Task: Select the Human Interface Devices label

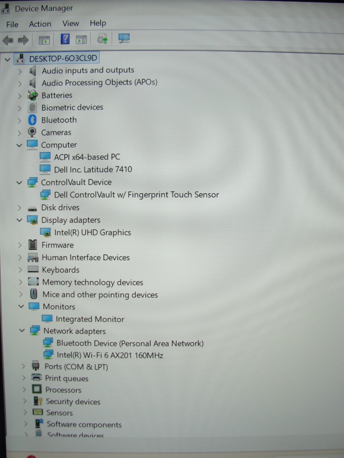Action: pos(86,258)
